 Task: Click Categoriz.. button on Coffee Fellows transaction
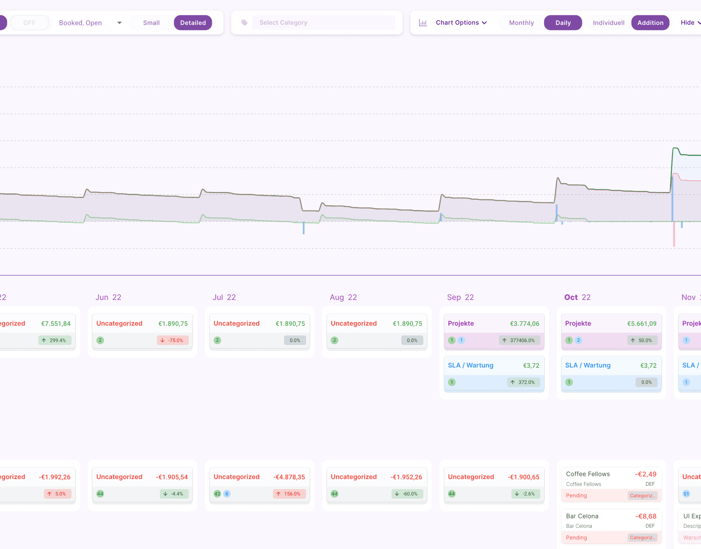pyautogui.click(x=642, y=496)
